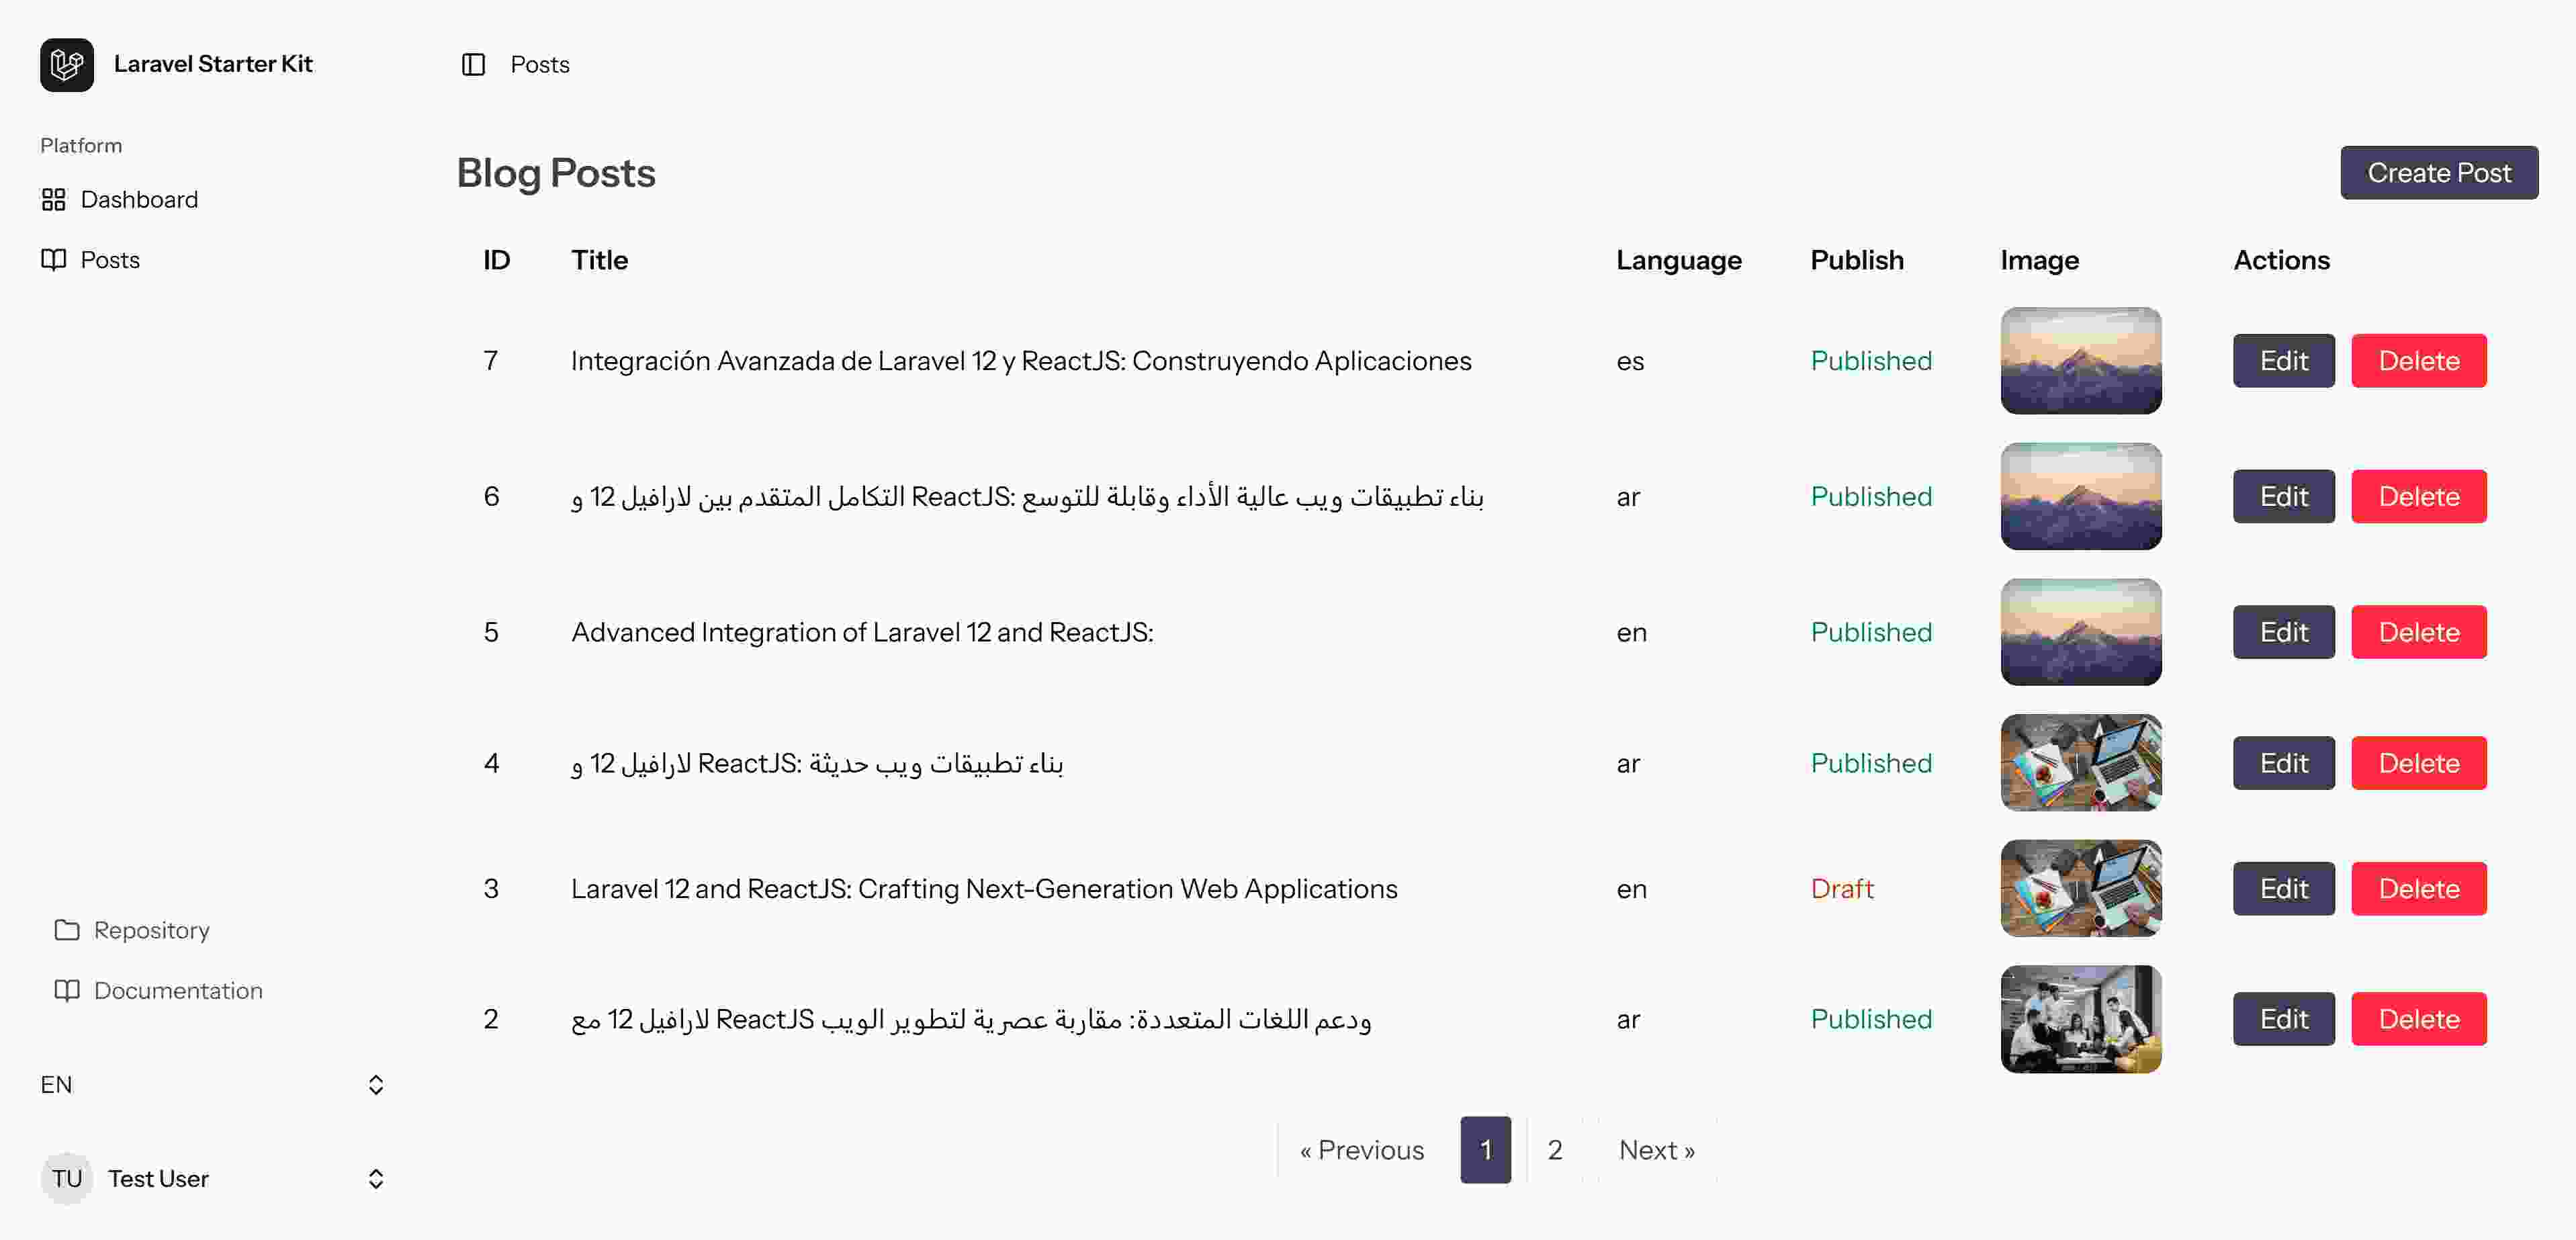Select page 1 in pagination
The image size is (2576, 1240).
[x=1485, y=1150]
